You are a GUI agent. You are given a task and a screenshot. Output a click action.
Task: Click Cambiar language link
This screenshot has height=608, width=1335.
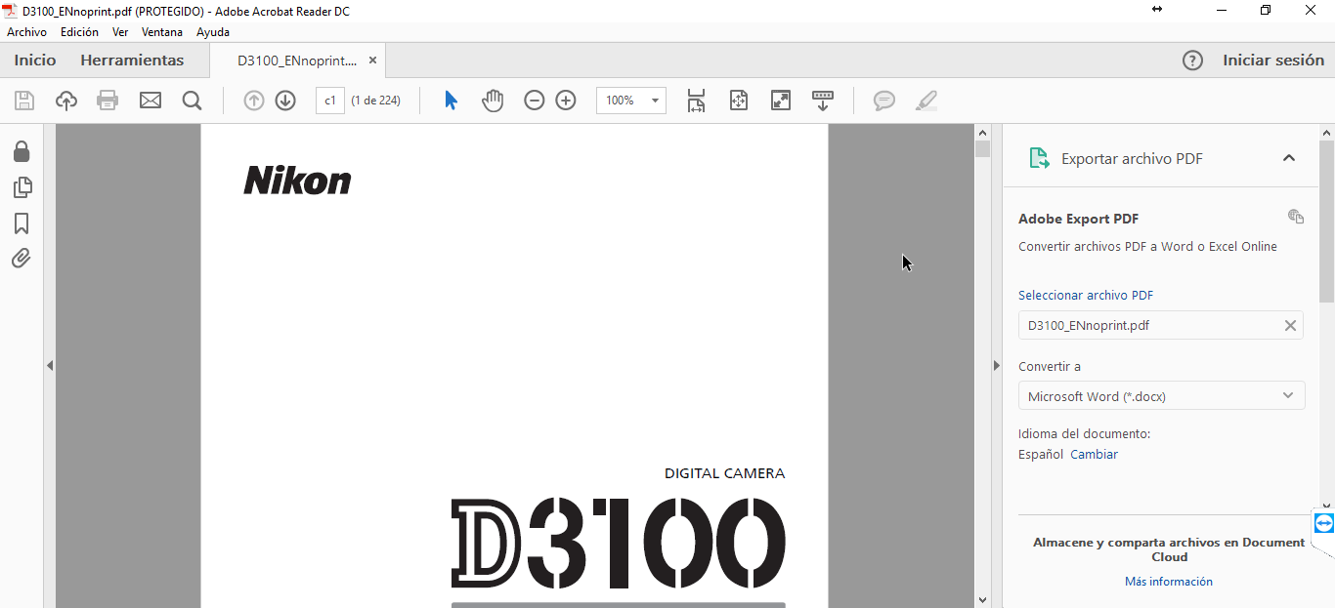[x=1094, y=455]
